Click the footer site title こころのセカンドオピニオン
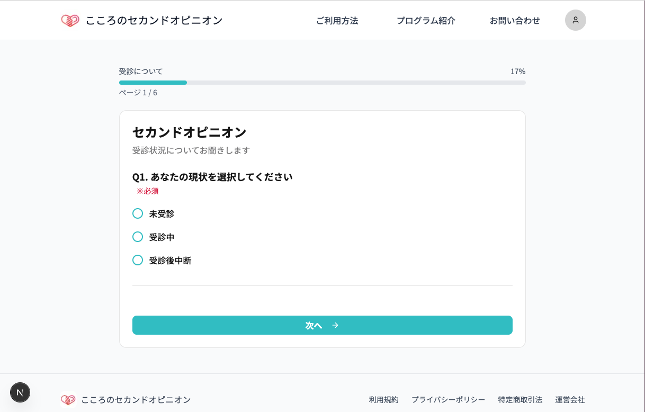This screenshot has width=645, height=412. tap(136, 400)
